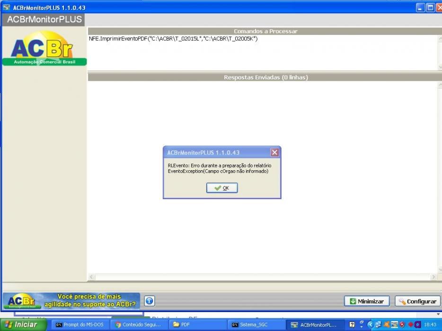Click the help question mark tray icon
Viewport: 442px width, 331px height.
click(352, 324)
